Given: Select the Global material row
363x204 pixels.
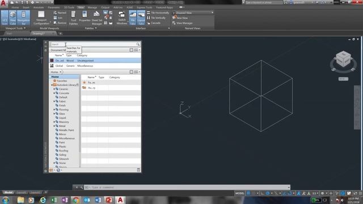Looking at the screenshot, I should [95, 66].
